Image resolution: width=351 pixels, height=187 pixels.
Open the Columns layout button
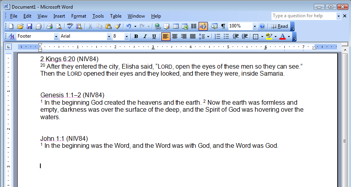[x=194, y=26]
